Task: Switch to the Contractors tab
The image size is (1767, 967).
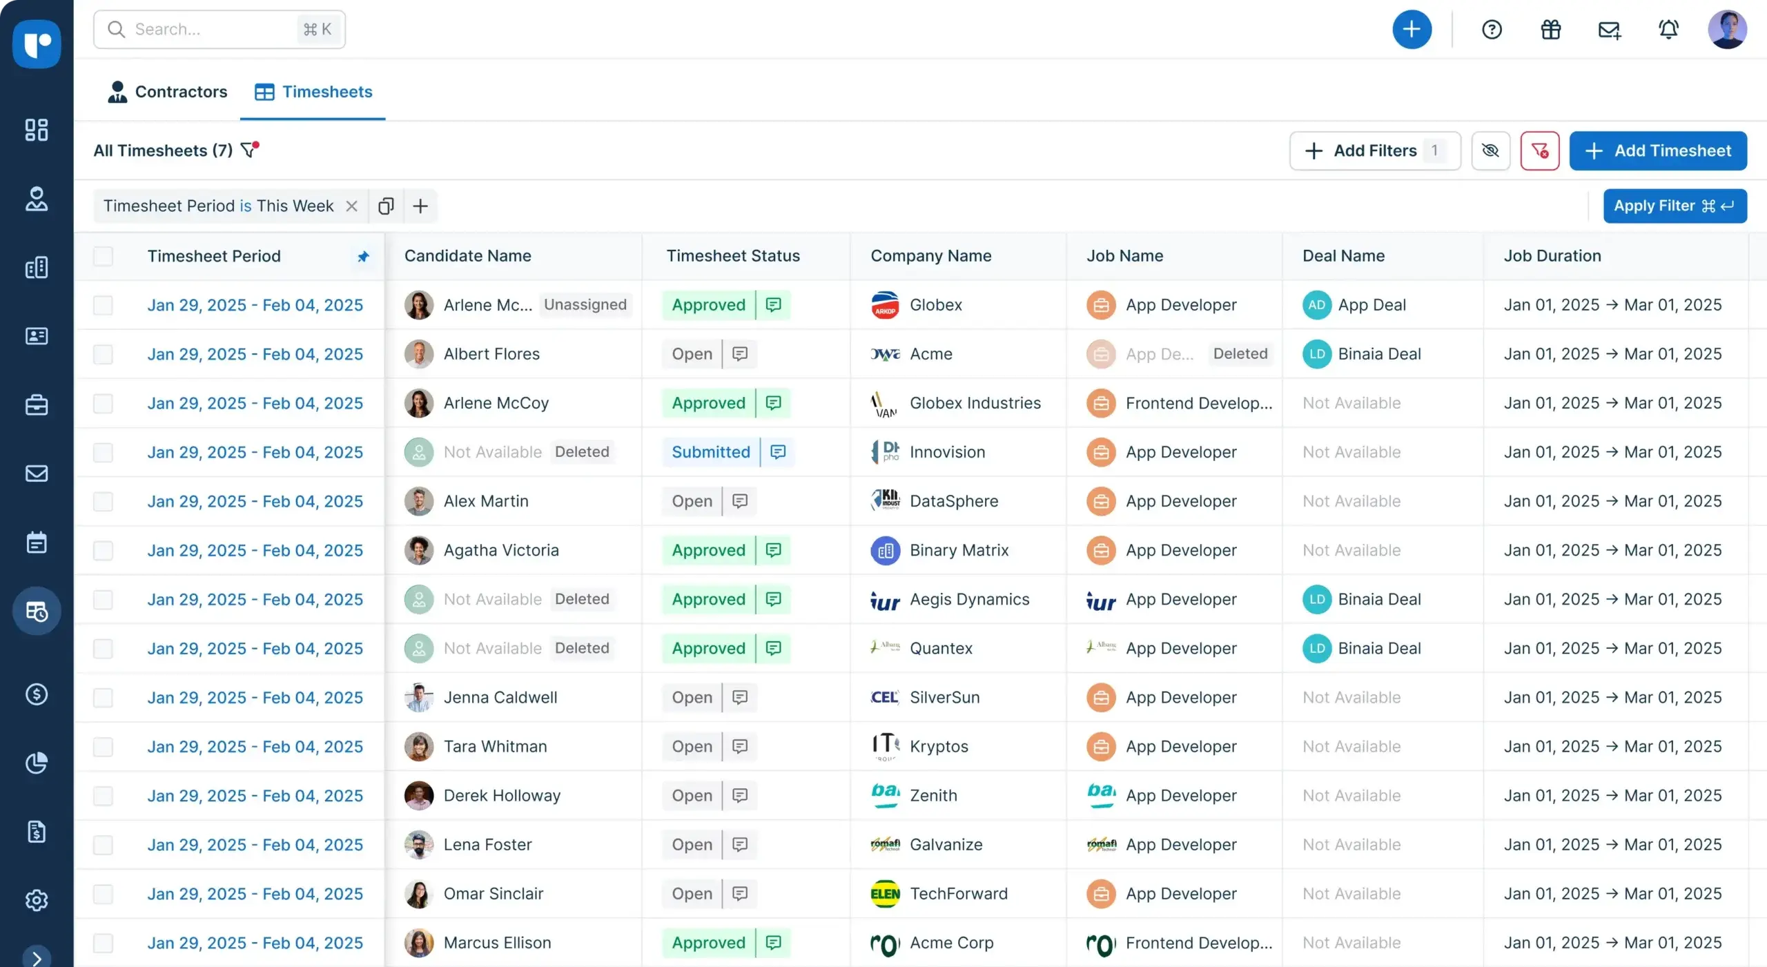Action: (167, 92)
